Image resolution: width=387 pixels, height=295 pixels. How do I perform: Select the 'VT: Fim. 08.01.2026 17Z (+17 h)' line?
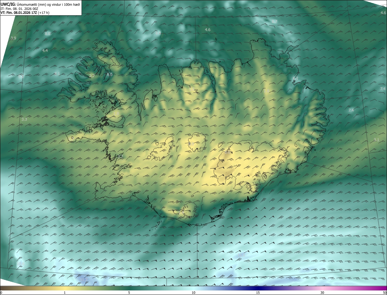(25, 13)
